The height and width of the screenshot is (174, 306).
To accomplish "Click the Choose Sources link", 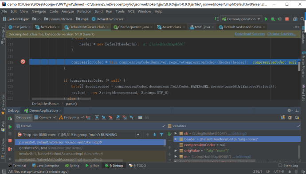I will click(282, 34).
